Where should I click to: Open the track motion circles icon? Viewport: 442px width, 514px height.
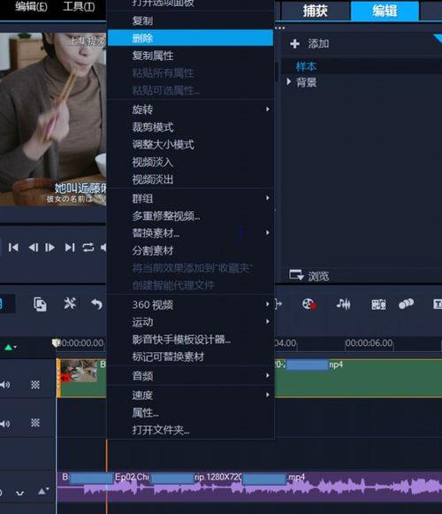(x=406, y=303)
